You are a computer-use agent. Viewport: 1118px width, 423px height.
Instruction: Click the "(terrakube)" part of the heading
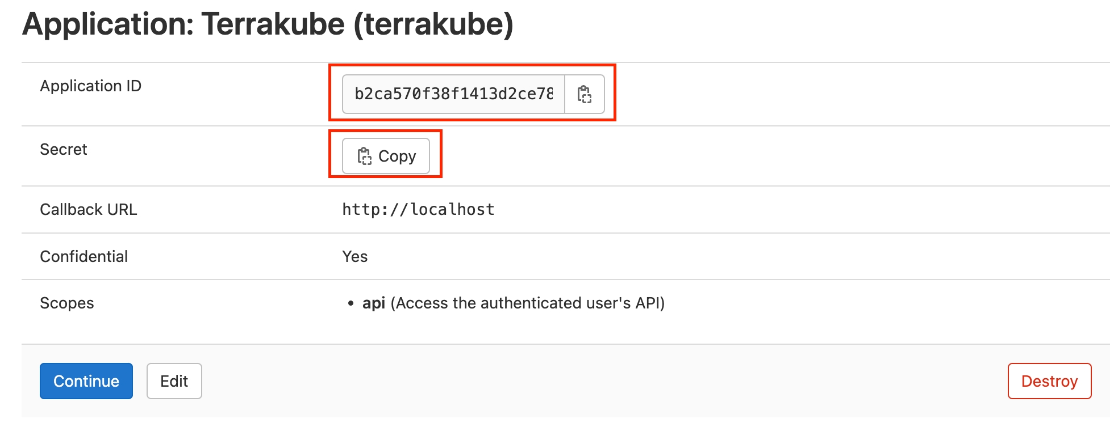click(x=433, y=24)
